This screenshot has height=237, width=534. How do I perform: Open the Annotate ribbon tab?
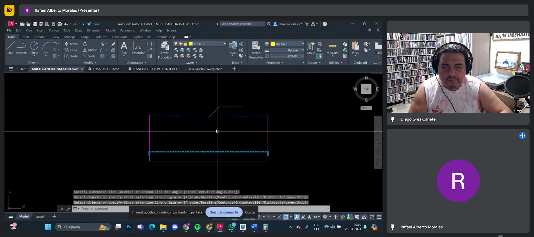coord(41,37)
